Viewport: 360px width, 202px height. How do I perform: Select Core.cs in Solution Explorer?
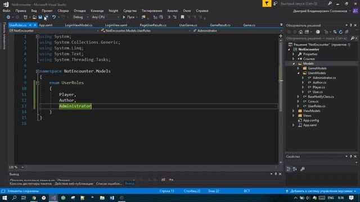313,102
